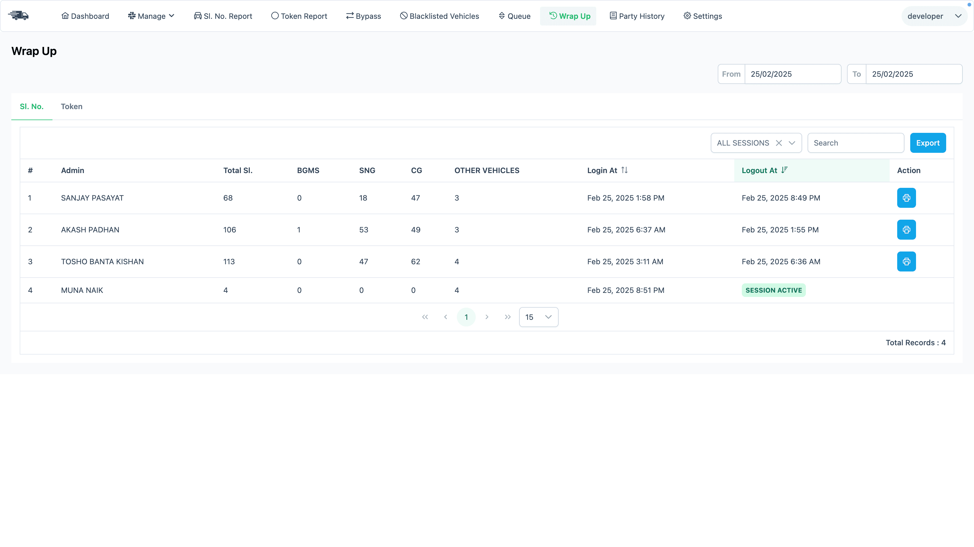Open the Manage menu
Viewport: 974px width, 547px height.
click(x=151, y=15)
